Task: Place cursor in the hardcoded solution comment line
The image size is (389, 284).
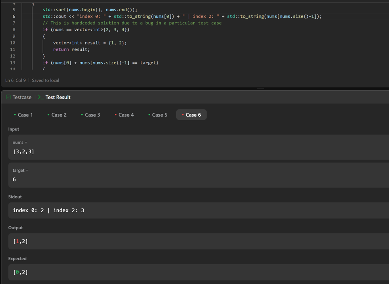Action: 132,23
